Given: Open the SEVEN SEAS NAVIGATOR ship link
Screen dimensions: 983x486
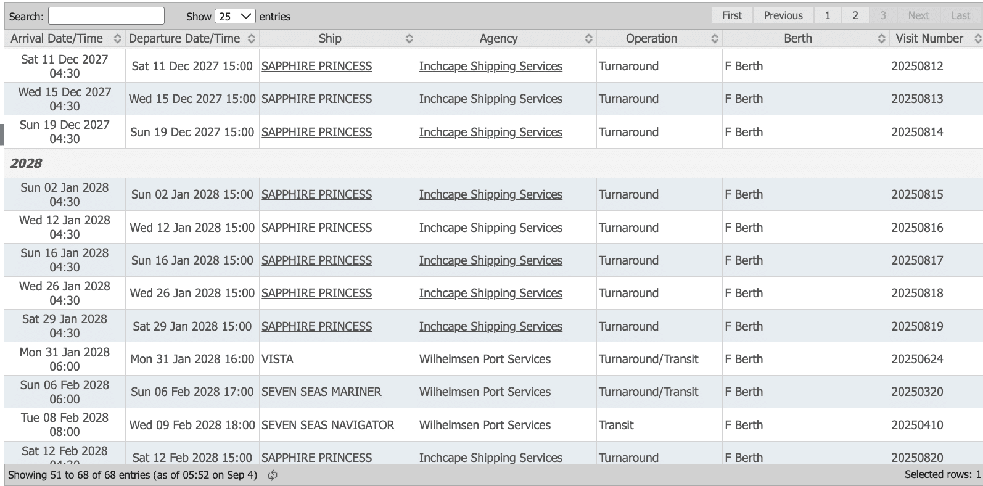Looking at the screenshot, I should [327, 425].
